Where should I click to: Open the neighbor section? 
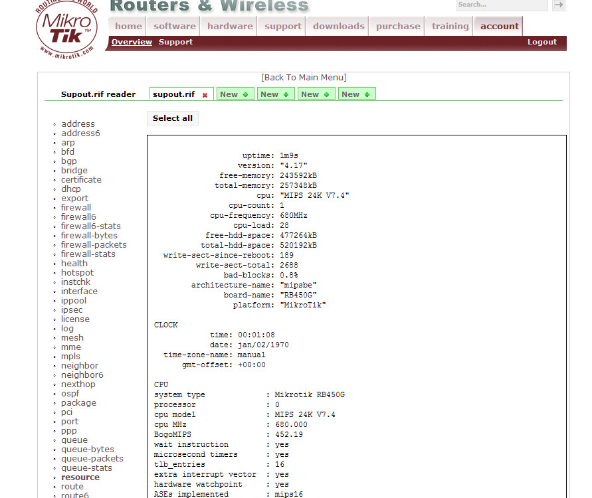coord(80,366)
